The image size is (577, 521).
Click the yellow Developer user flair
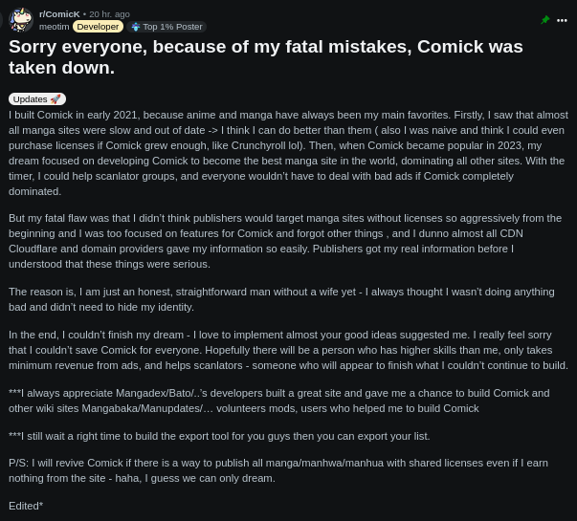pos(98,27)
